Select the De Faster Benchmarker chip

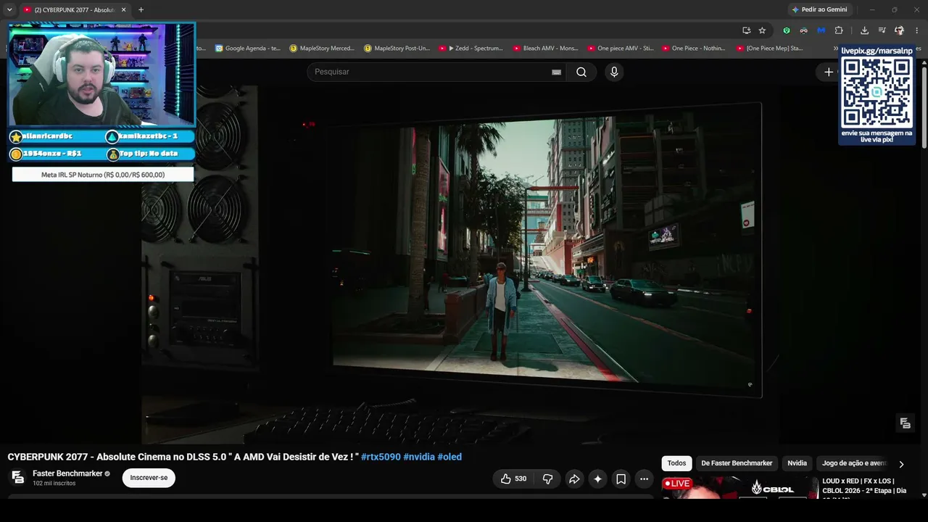(737, 463)
